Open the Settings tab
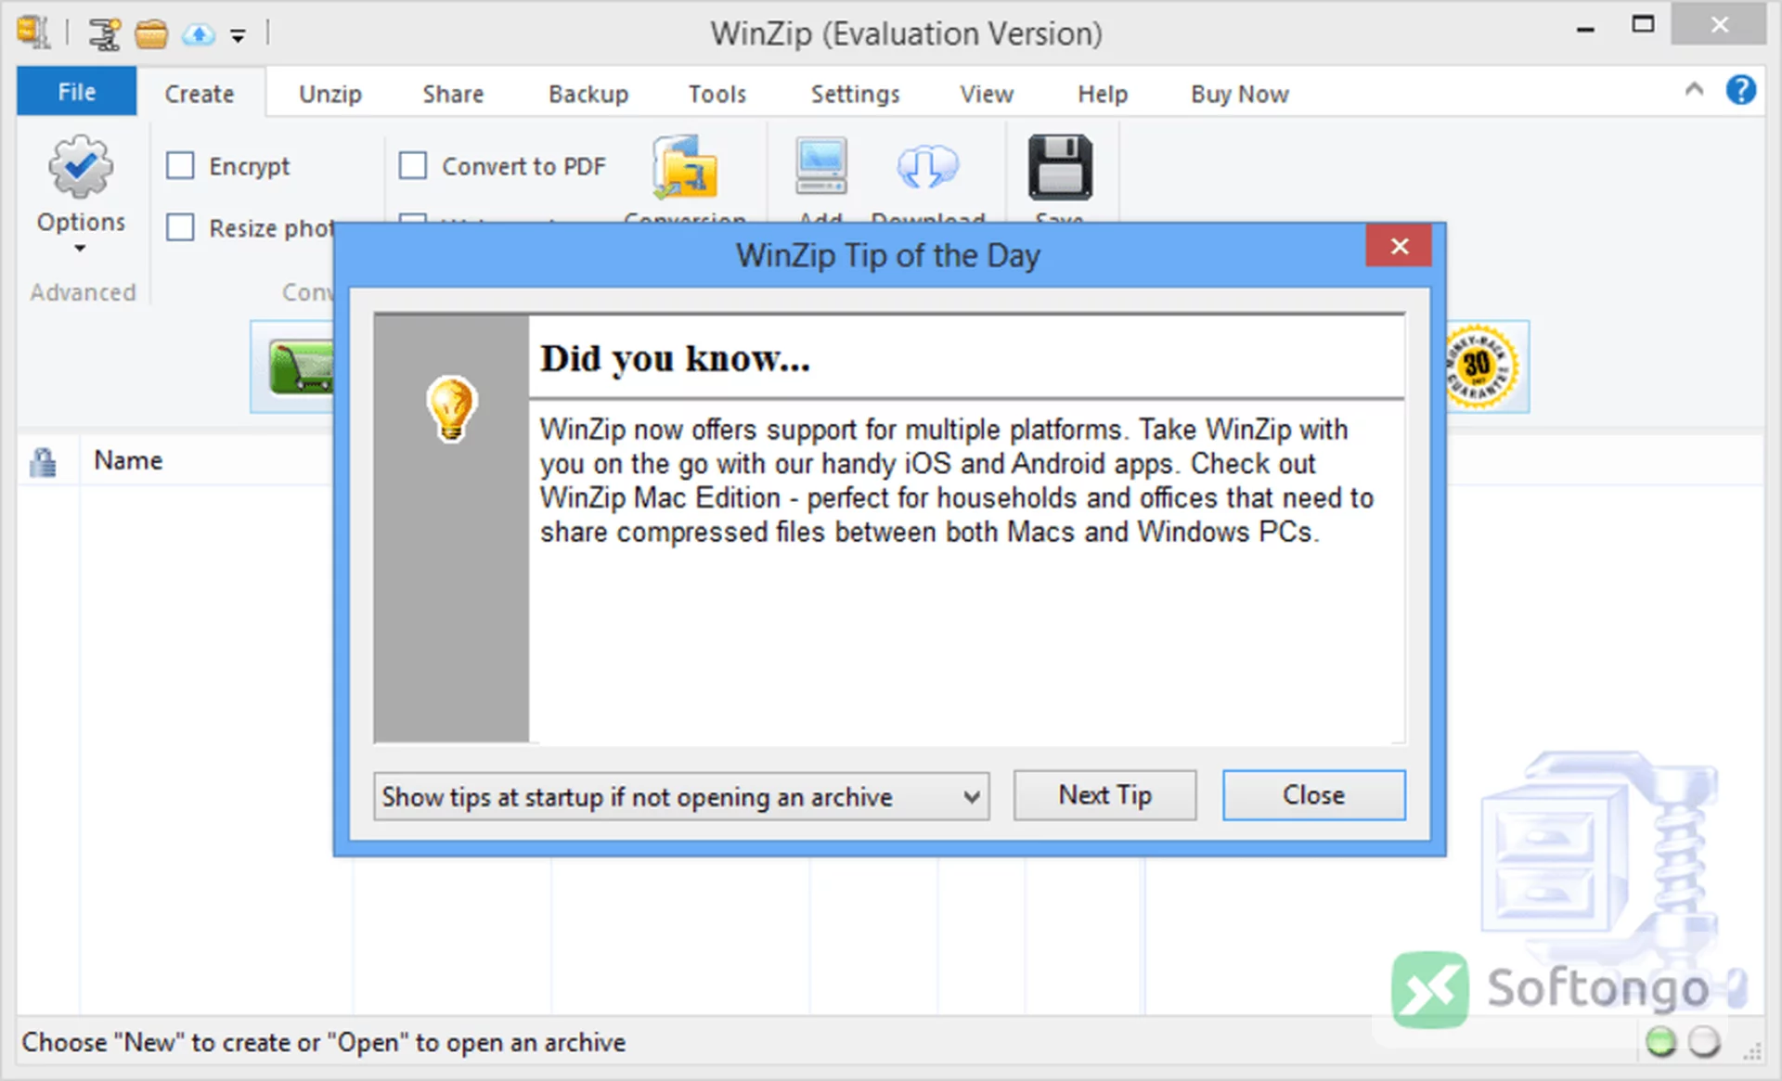The width and height of the screenshot is (1782, 1081). [856, 94]
